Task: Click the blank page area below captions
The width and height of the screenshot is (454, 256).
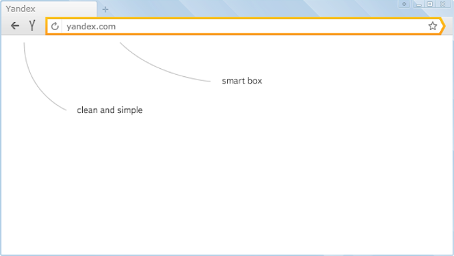Action: [227, 186]
